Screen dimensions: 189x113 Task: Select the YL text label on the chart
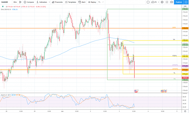point(174,73)
